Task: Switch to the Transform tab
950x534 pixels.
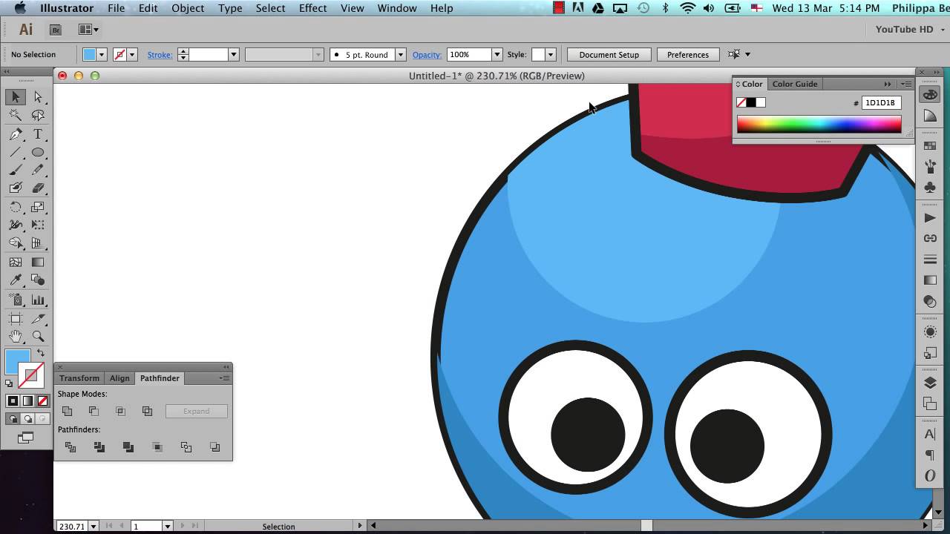Action: [x=79, y=378]
